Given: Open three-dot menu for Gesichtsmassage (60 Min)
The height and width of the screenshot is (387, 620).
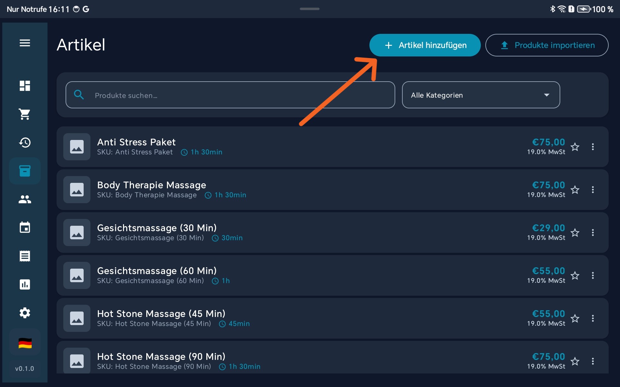Looking at the screenshot, I should point(593,275).
